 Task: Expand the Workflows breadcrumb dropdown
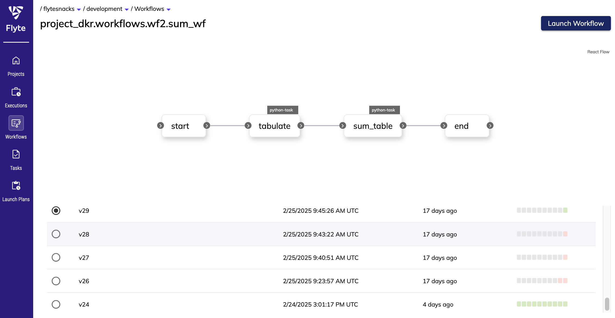point(169,10)
